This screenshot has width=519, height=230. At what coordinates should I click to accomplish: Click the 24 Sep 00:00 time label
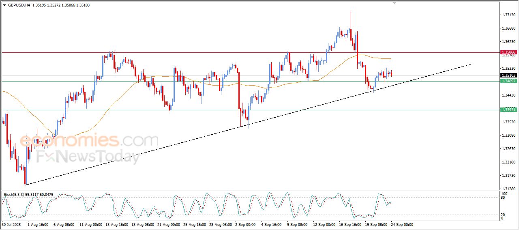[402, 224]
